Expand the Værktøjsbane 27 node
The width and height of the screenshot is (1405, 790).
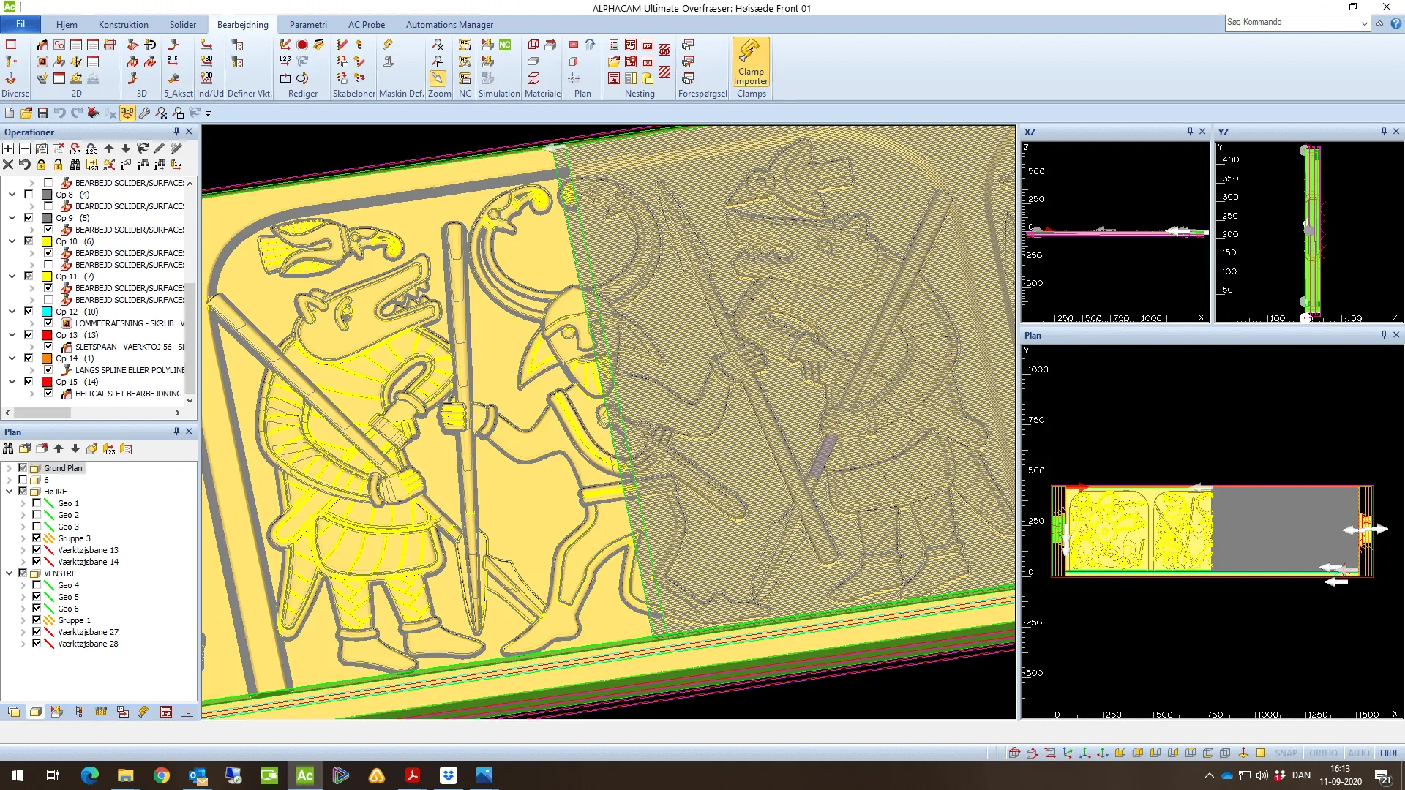(x=23, y=632)
